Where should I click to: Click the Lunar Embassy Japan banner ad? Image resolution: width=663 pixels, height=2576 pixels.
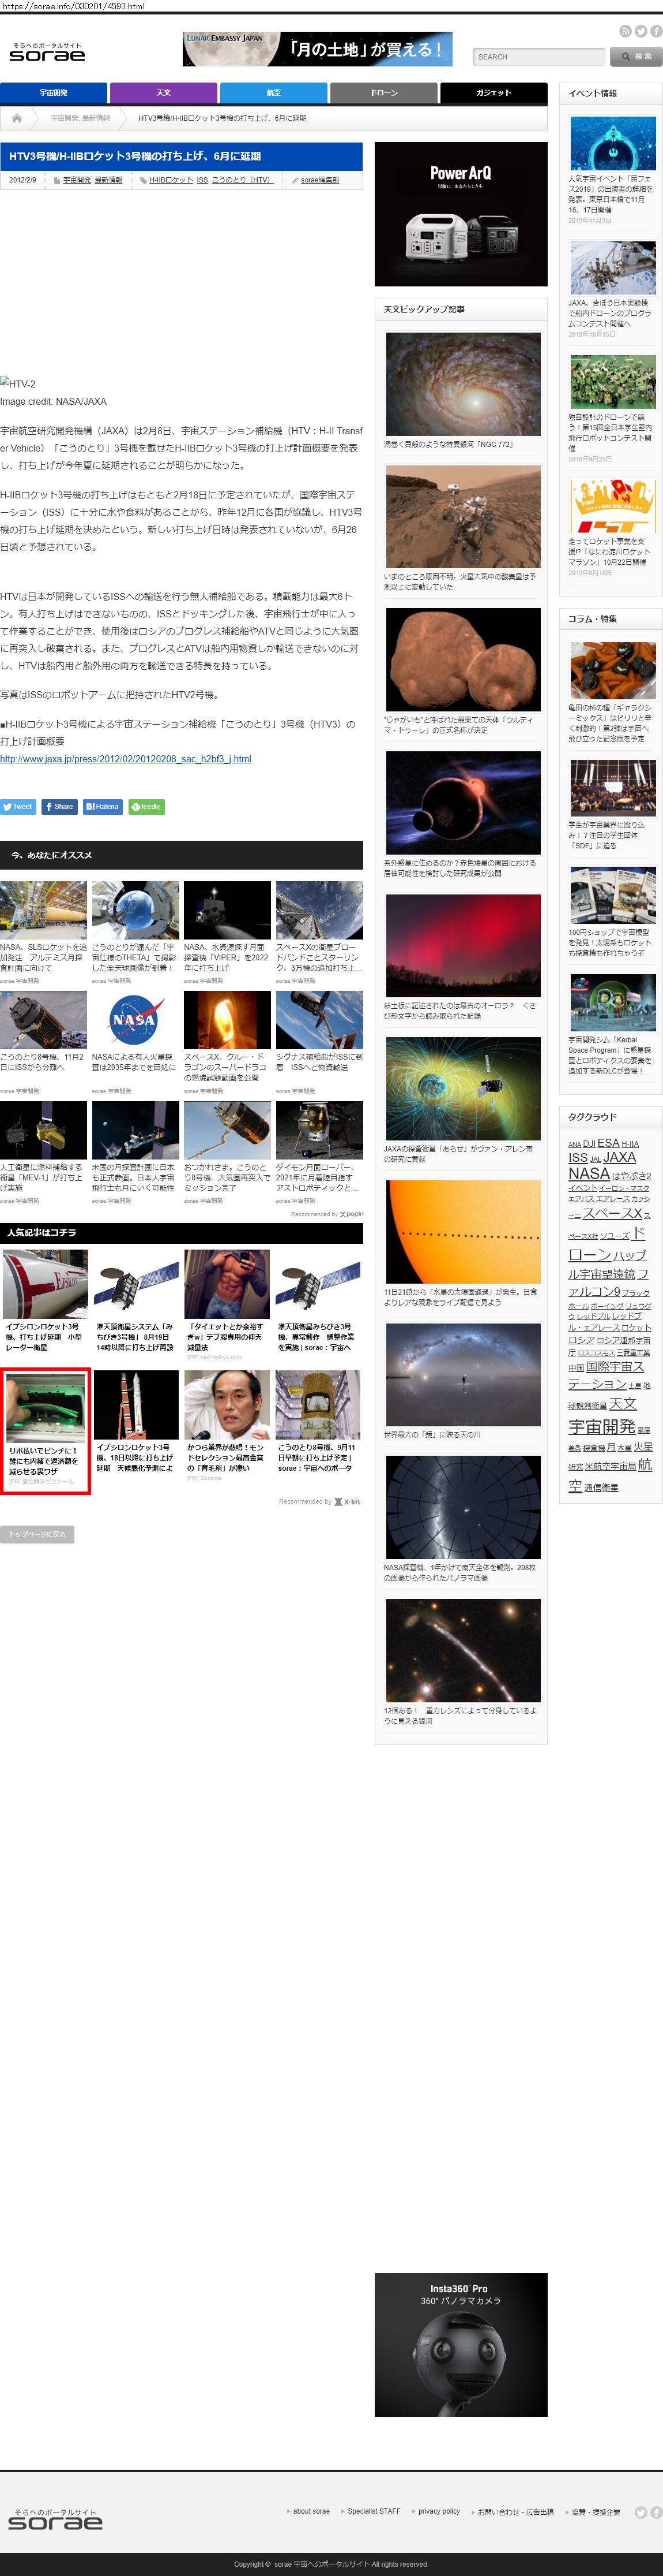[x=318, y=49]
